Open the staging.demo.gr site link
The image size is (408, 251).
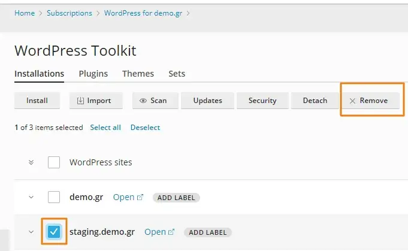[159, 232]
